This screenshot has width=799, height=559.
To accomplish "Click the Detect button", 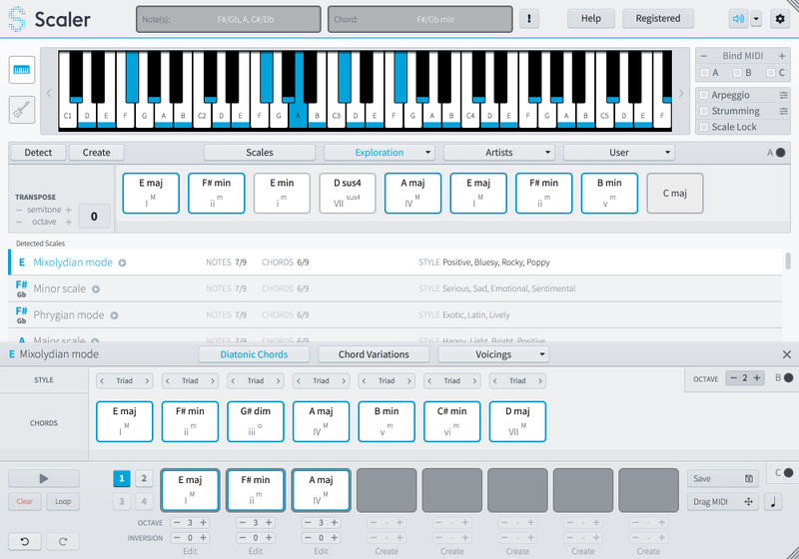I will click(38, 153).
